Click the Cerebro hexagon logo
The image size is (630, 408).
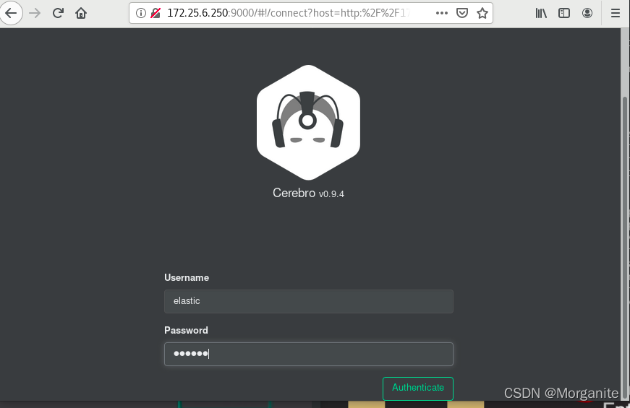(308, 122)
